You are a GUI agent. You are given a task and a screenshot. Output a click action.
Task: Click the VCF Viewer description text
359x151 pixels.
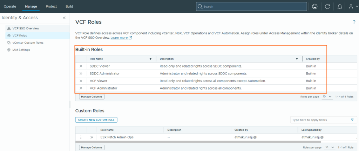click(213, 81)
